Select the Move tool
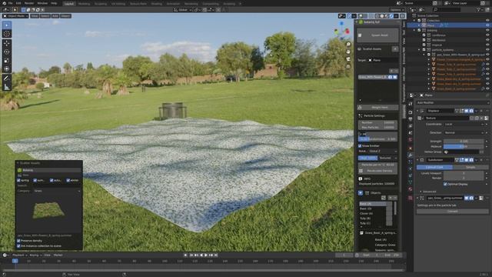 point(7,43)
